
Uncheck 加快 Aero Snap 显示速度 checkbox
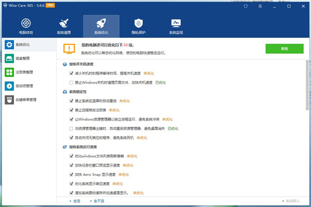(72, 174)
